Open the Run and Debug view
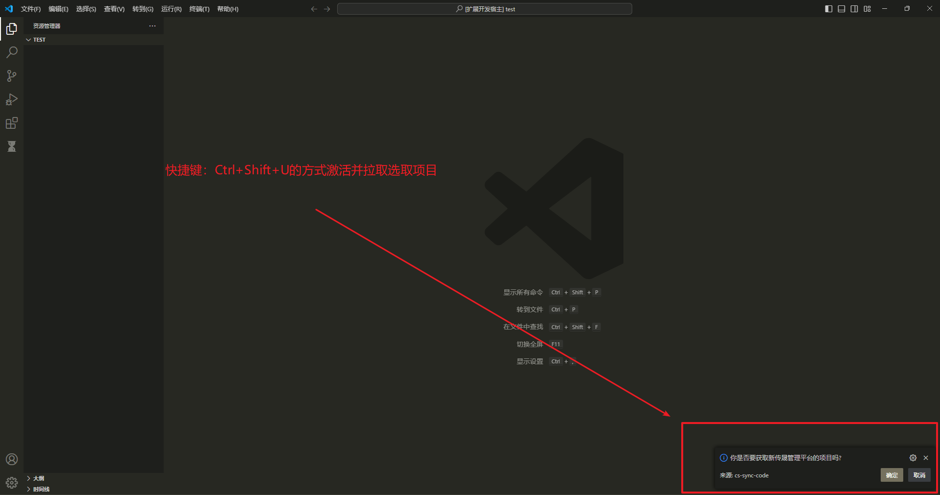The image size is (940, 495). click(12, 99)
